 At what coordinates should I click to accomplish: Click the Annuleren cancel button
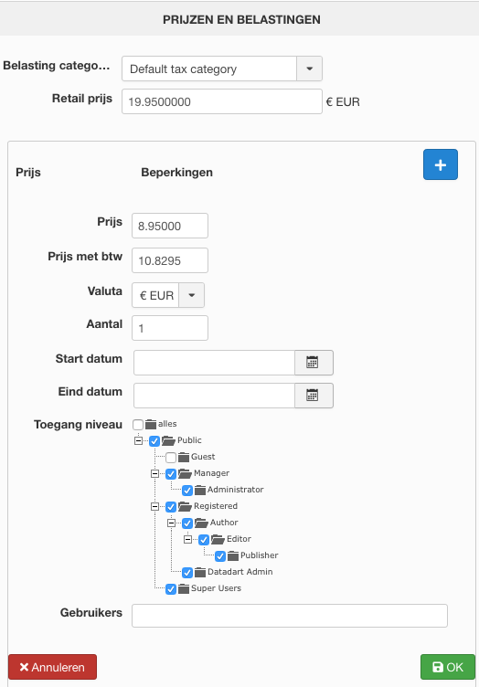[53, 667]
